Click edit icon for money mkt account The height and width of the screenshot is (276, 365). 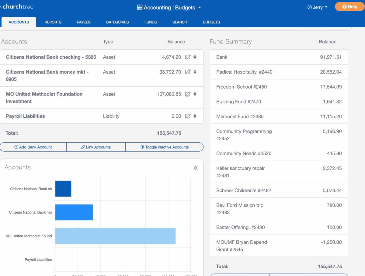tap(188, 72)
